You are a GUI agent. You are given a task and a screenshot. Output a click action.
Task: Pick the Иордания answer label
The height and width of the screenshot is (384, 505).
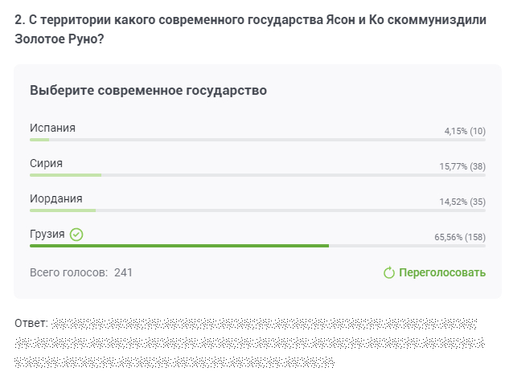pyautogui.click(x=55, y=198)
